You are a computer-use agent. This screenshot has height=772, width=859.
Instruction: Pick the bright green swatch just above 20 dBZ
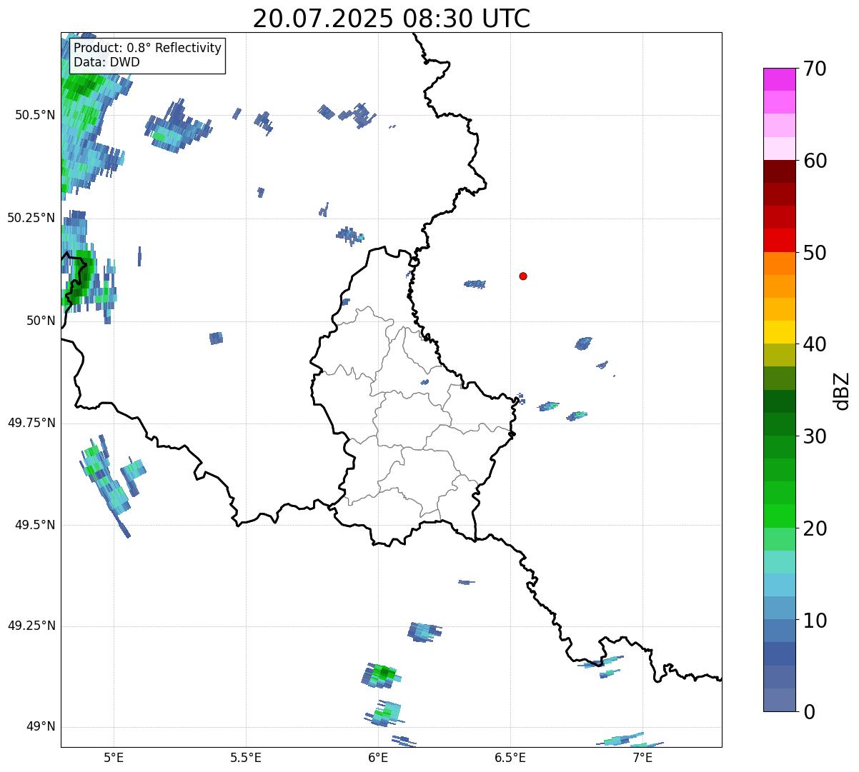[780, 516]
